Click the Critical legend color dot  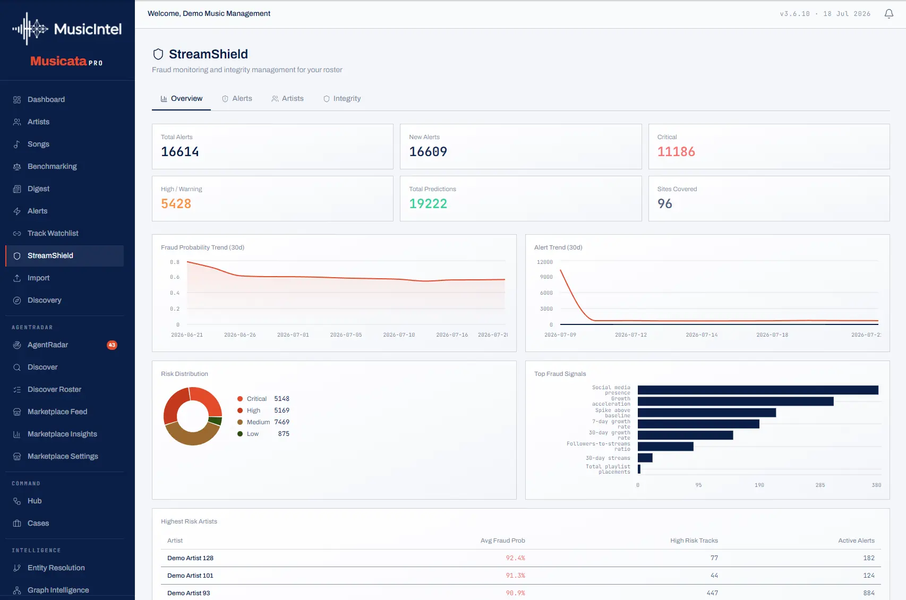[x=240, y=399]
